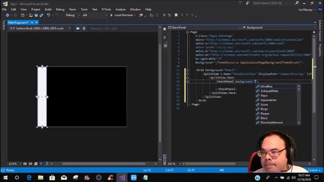324x182 pixels.
Task: Open the Help menu
Action: [x=148, y=9]
